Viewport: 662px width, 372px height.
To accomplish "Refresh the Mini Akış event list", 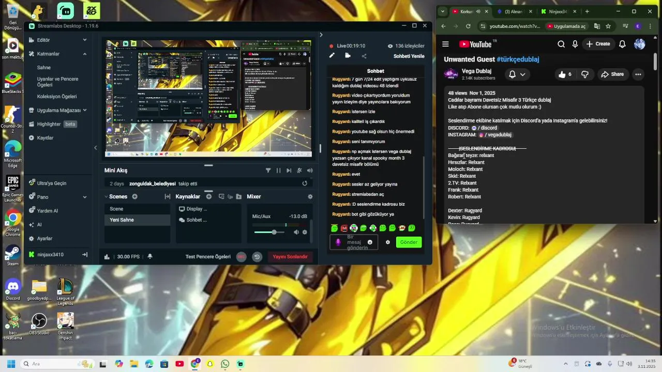I will (x=305, y=183).
